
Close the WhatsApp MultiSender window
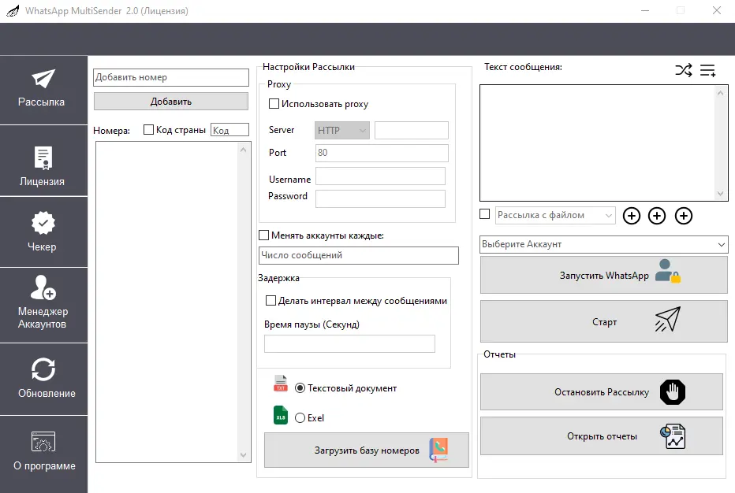[717, 10]
